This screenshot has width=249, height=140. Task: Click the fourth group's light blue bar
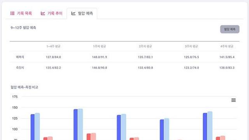pos(167,129)
